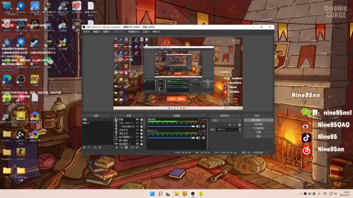Viewport: 353px width, 198px height.
Task: Toggle lock on the image source
Action: click(142, 119)
